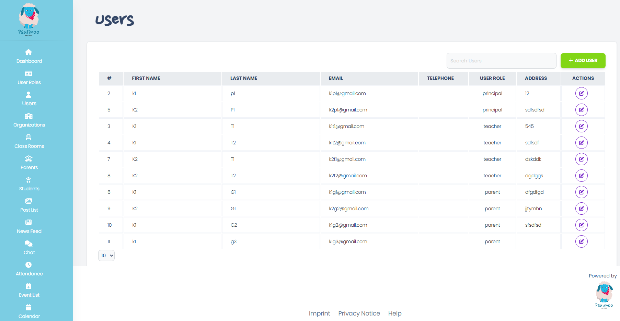The height and width of the screenshot is (321, 620).
Task: Open the Students sidebar icon
Action: [29, 180]
